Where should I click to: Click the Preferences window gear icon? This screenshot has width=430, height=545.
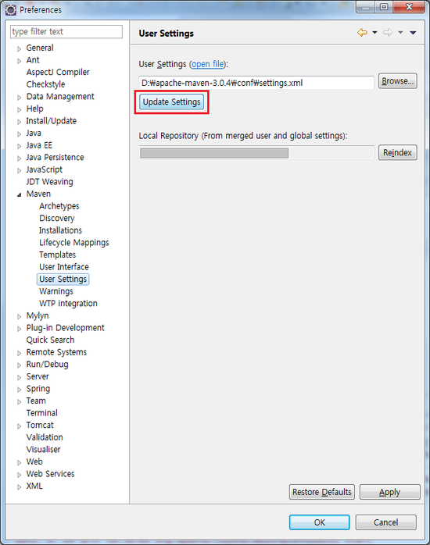tap(11, 9)
